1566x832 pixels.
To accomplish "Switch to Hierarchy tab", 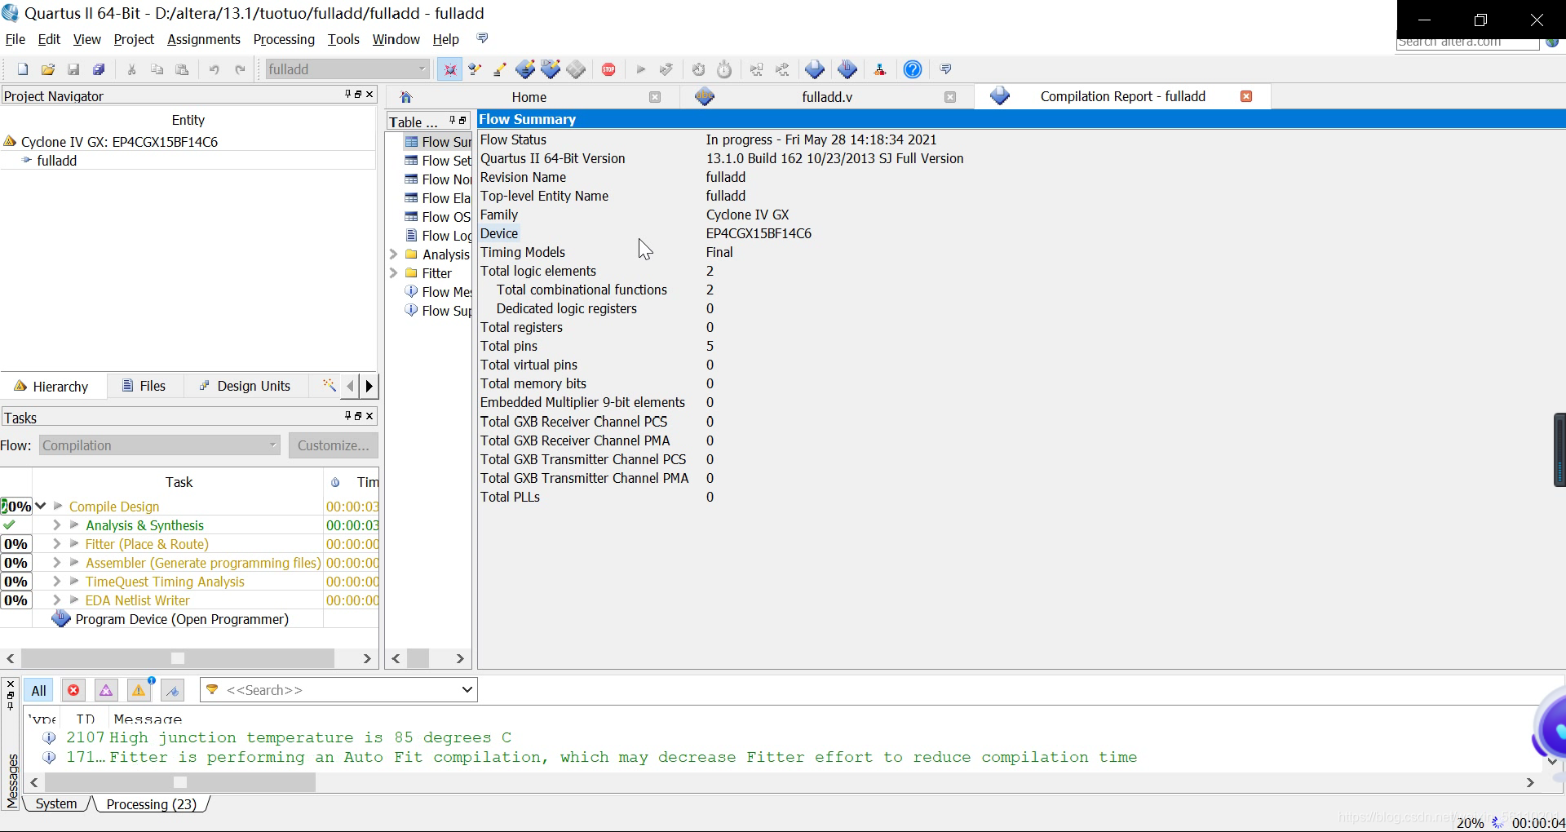I will point(51,386).
